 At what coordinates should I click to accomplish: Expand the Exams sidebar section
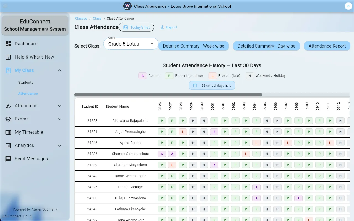pos(59,119)
